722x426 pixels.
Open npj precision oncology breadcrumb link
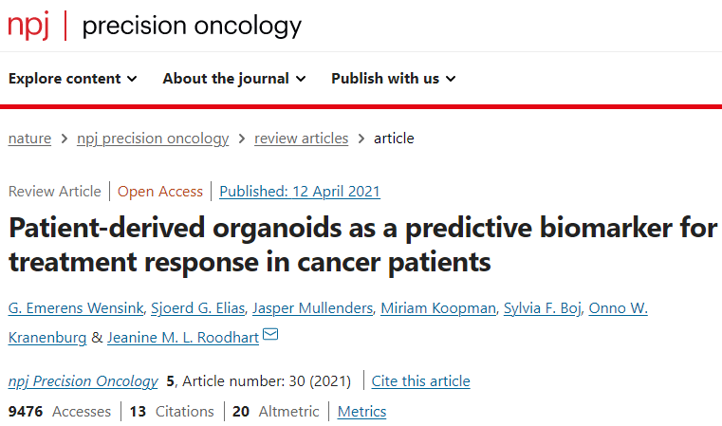click(153, 139)
